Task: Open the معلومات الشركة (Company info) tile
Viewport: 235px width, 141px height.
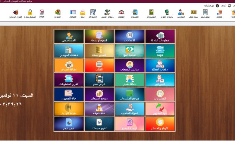Action: coord(160,36)
